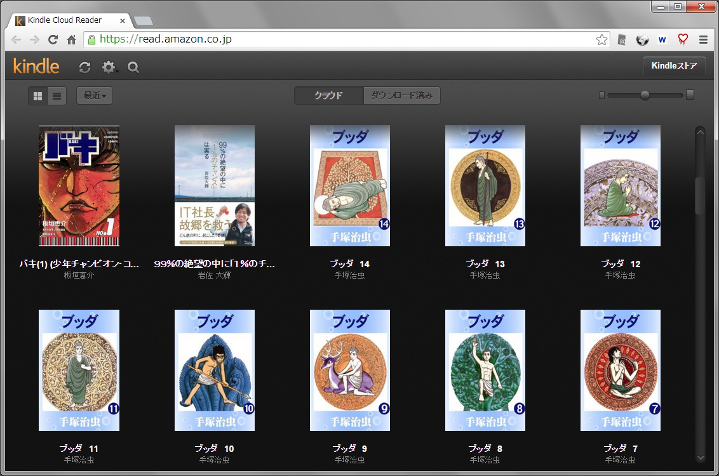Click the library scrollbar down arrow
This screenshot has width=719, height=476.
(700, 457)
